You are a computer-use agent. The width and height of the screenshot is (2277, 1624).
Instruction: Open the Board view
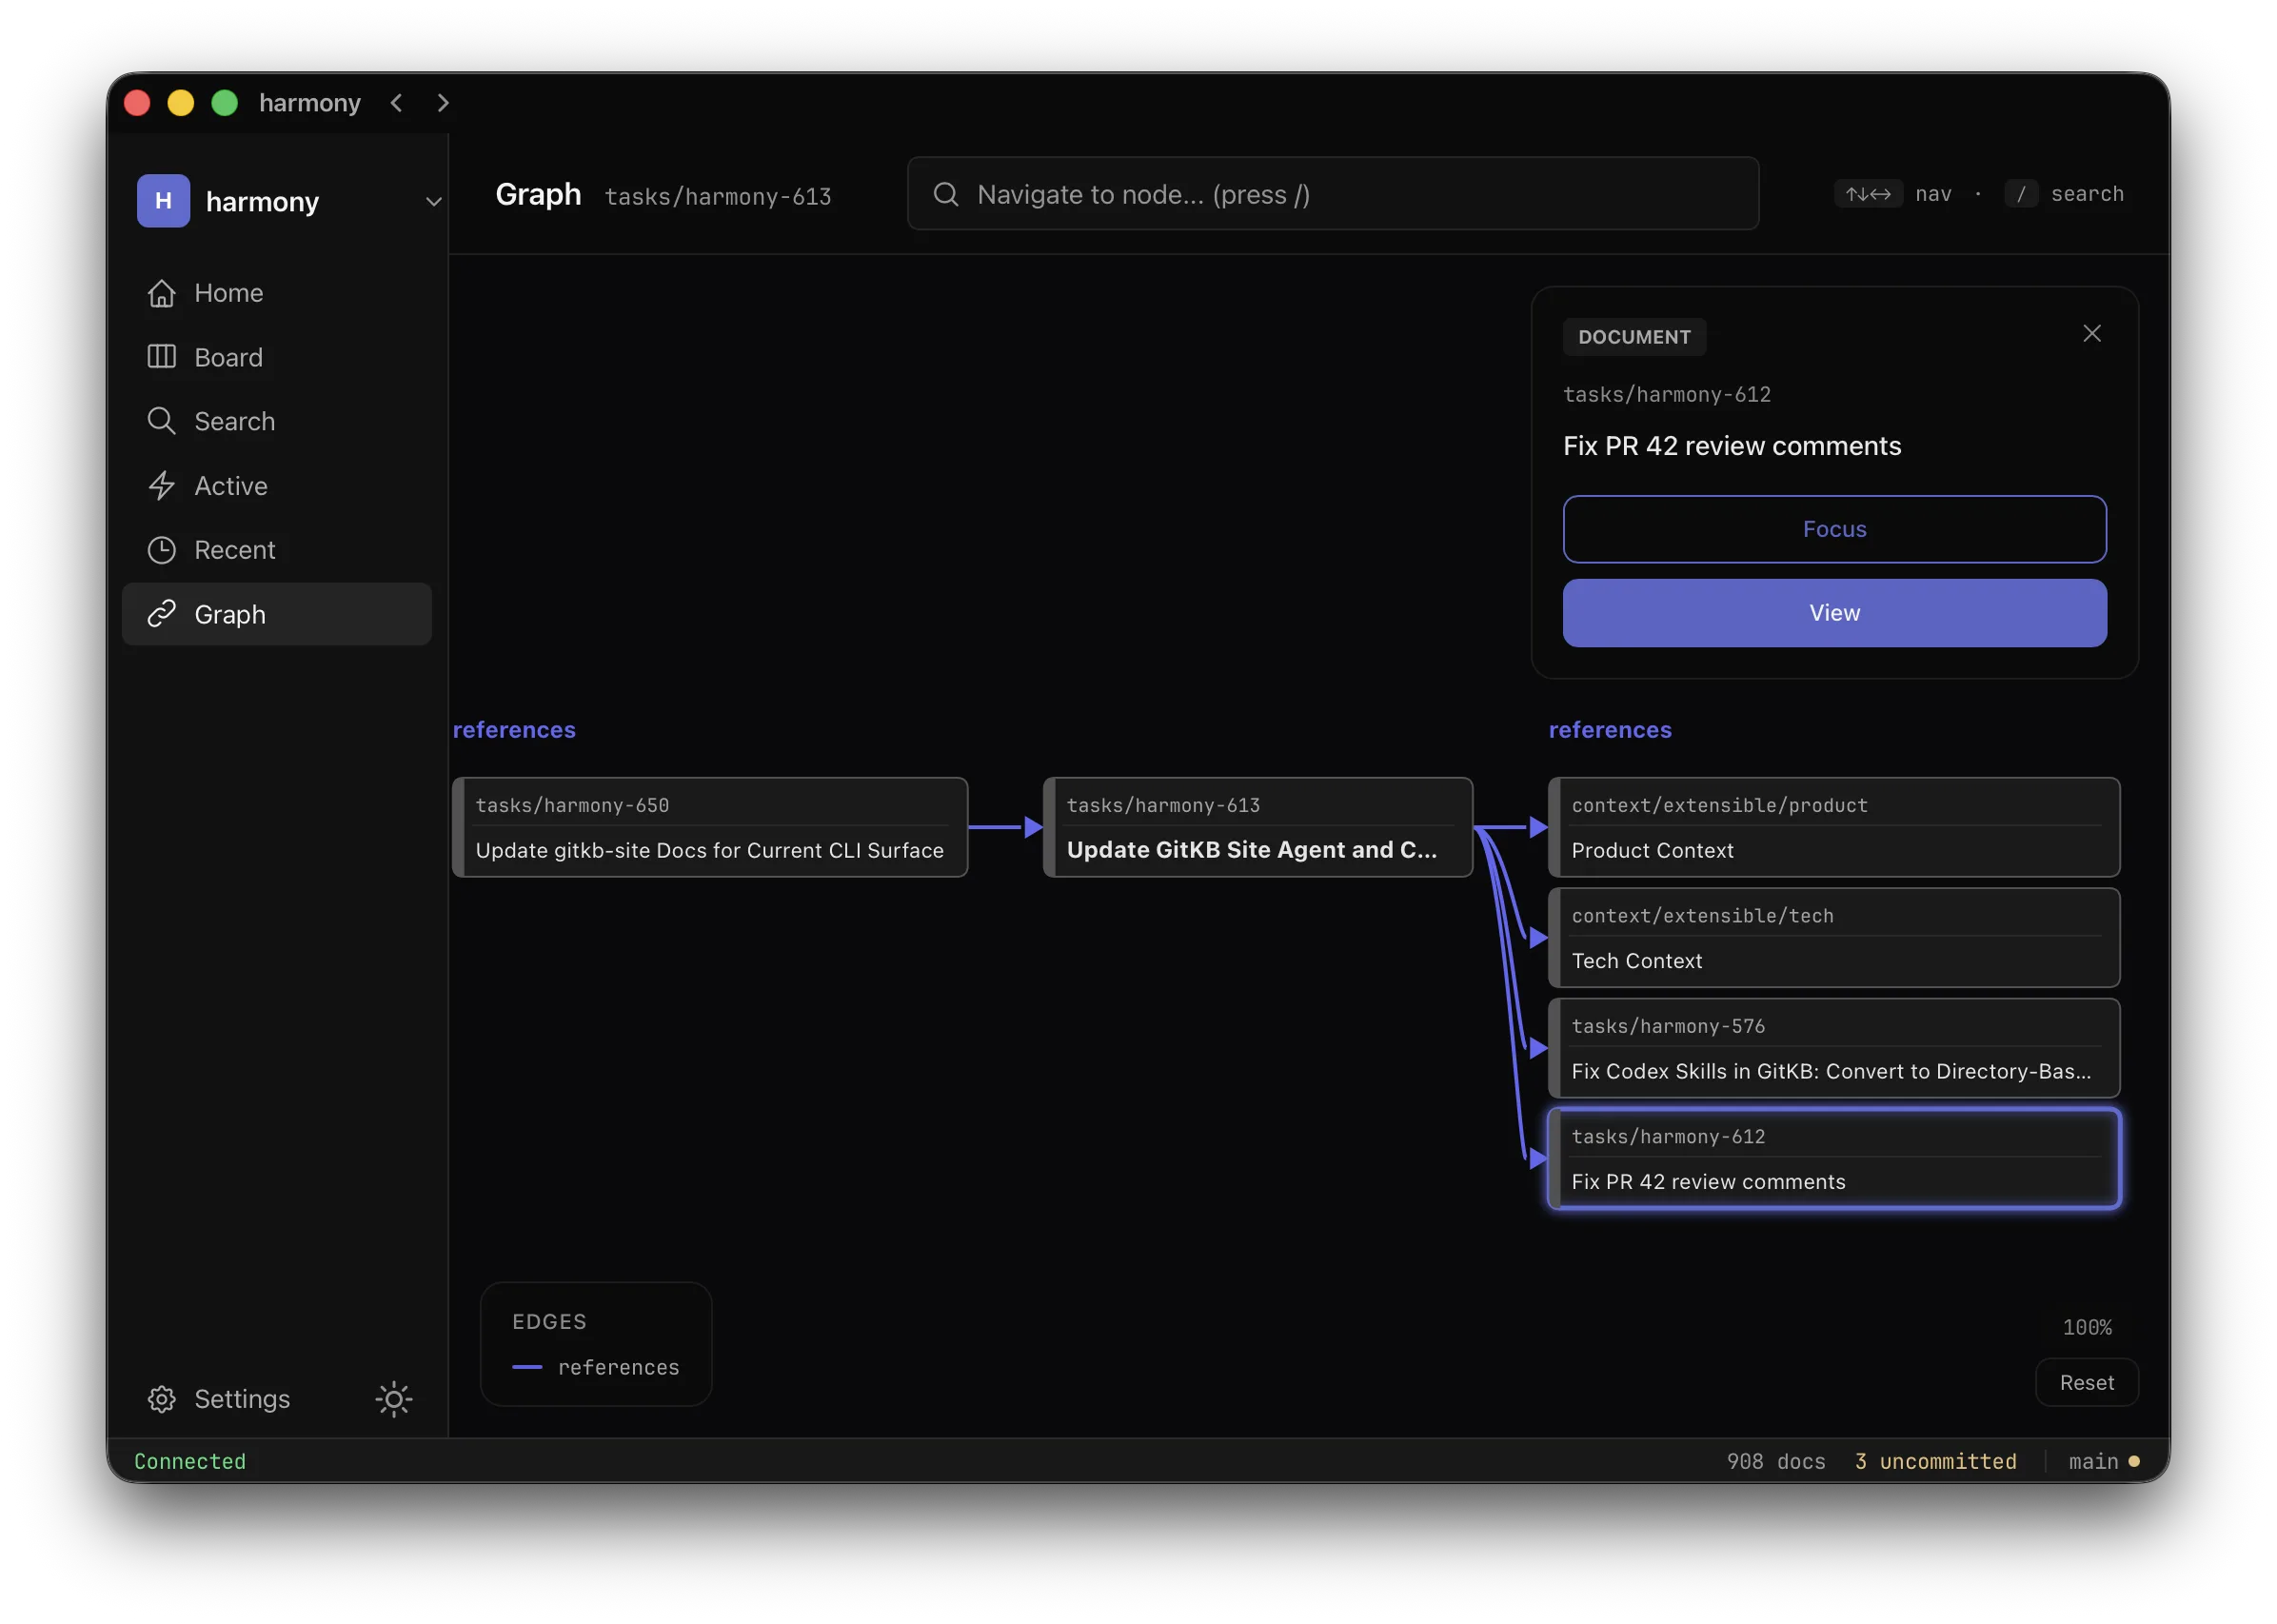click(x=277, y=357)
